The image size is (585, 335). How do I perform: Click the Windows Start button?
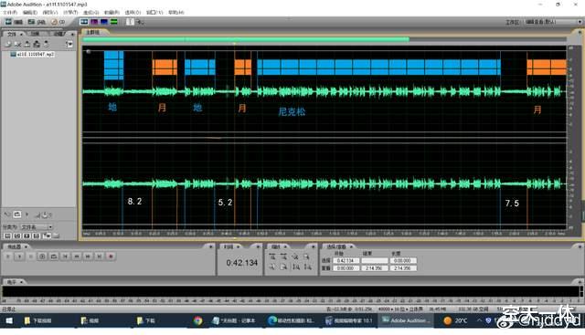[9, 320]
